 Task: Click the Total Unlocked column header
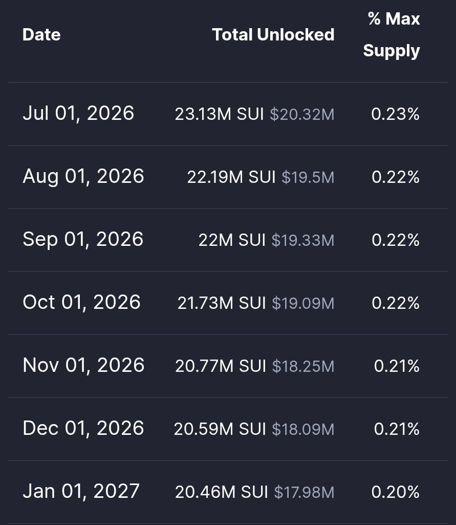(273, 35)
